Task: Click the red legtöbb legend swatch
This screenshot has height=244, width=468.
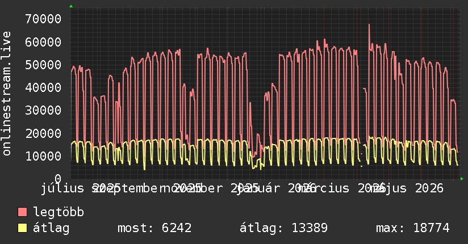Action: pyautogui.click(x=22, y=212)
